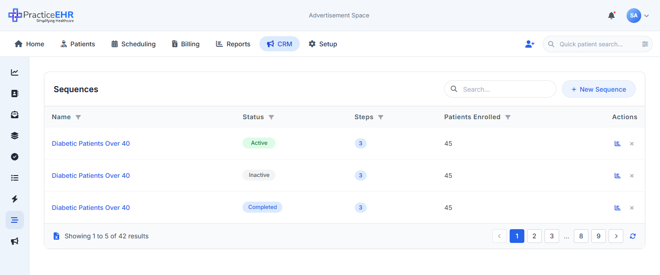Open advanced patient search filter sliders icon
The width and height of the screenshot is (660, 275).
pyautogui.click(x=645, y=44)
